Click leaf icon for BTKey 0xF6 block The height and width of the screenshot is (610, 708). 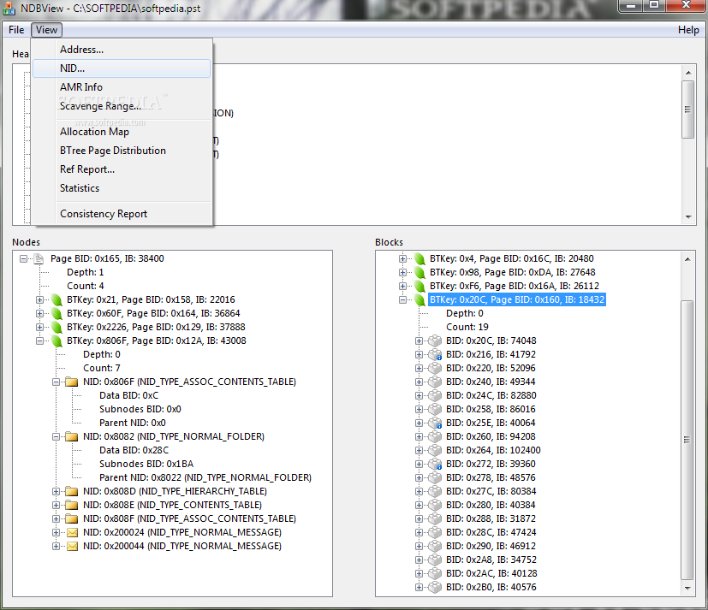pos(420,286)
